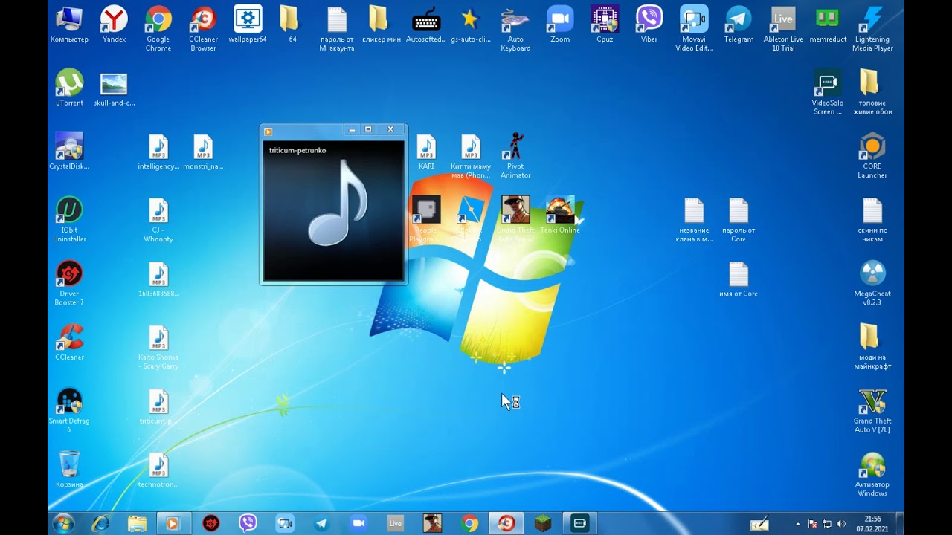Launch Tanki Online shortcut

click(x=560, y=215)
